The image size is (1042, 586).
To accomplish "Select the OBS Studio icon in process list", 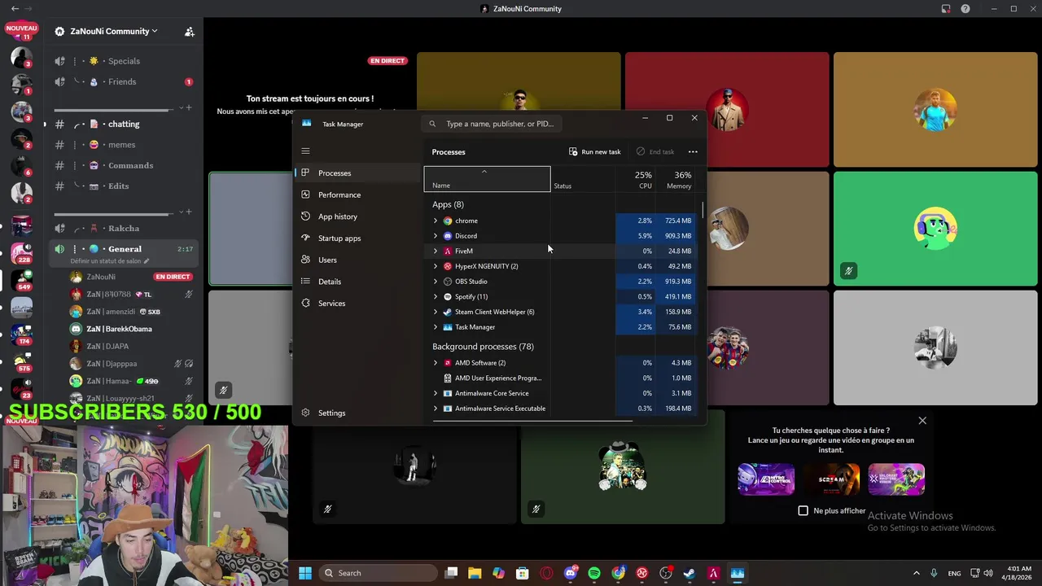I will [448, 282].
